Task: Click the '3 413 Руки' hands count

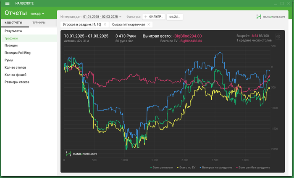Action: tap(126, 36)
